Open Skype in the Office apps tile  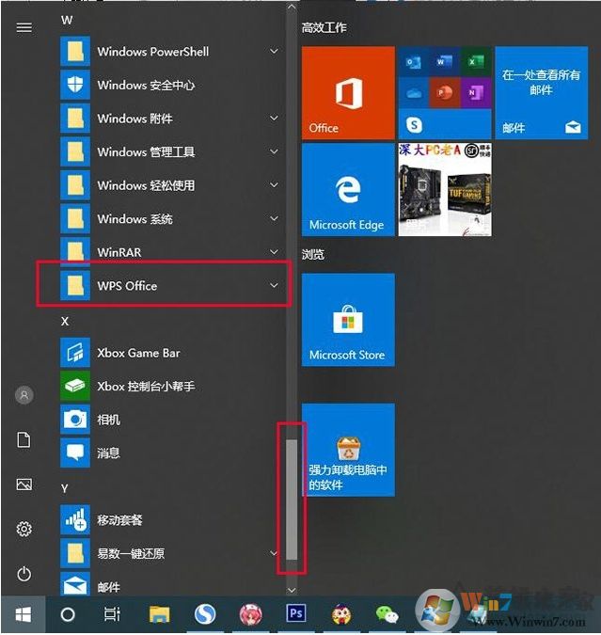pos(414,124)
